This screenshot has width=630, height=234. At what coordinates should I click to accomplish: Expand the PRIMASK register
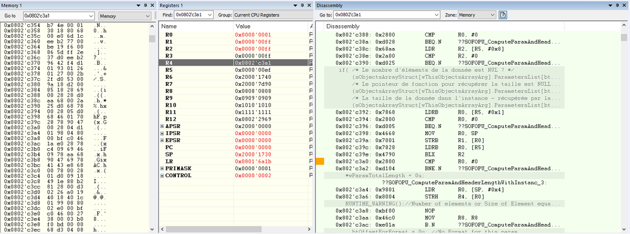(162, 168)
